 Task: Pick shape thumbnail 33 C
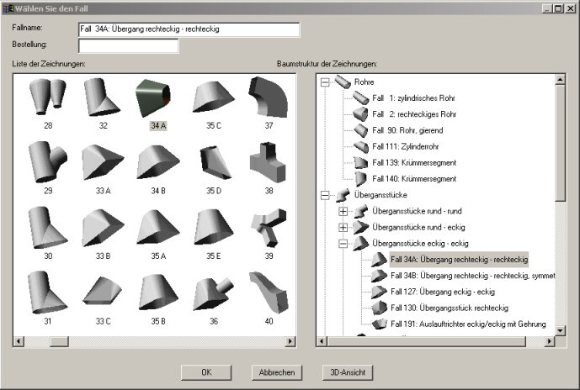coord(103,290)
